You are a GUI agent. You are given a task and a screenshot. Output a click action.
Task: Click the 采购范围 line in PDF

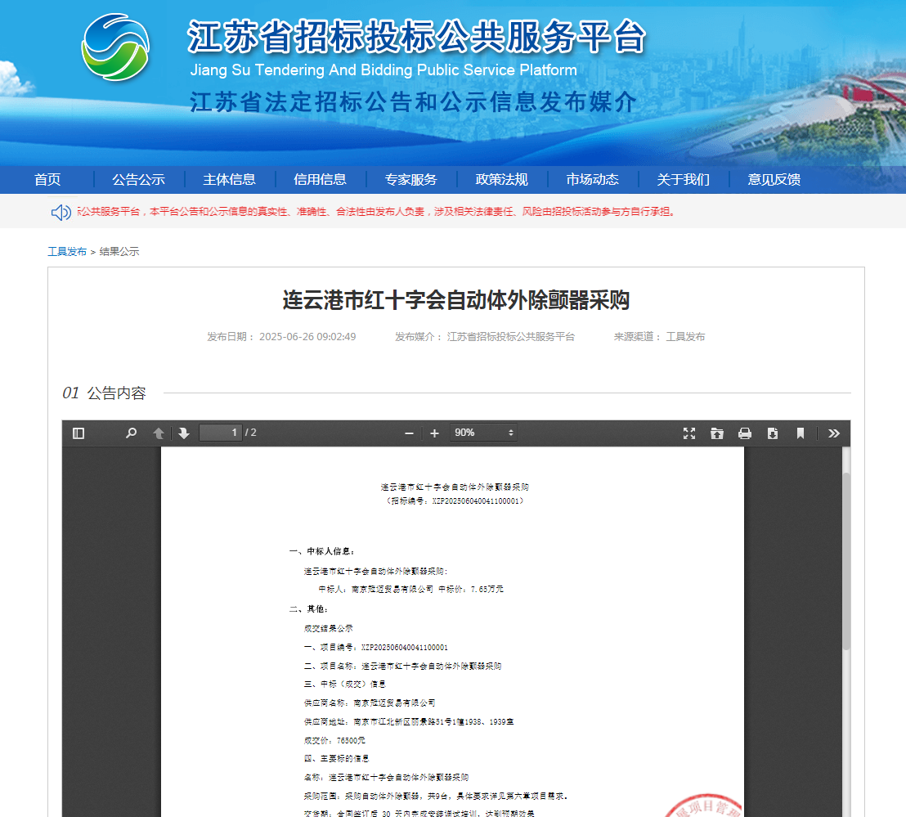(x=437, y=797)
